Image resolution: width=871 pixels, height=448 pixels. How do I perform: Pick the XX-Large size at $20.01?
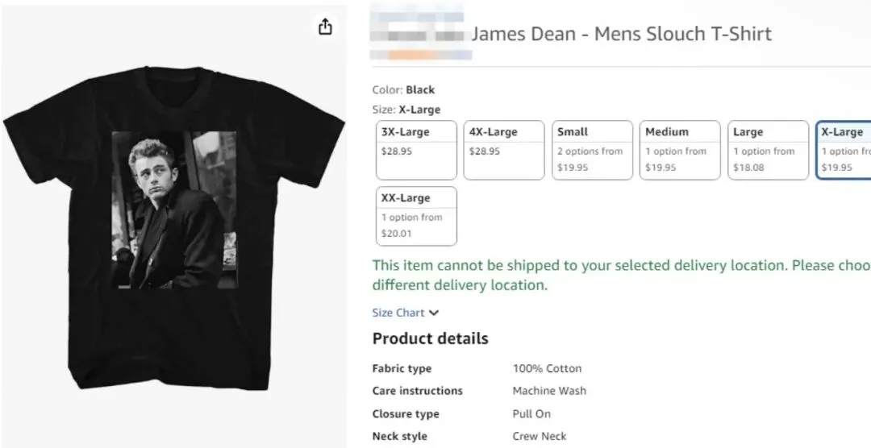(x=416, y=216)
